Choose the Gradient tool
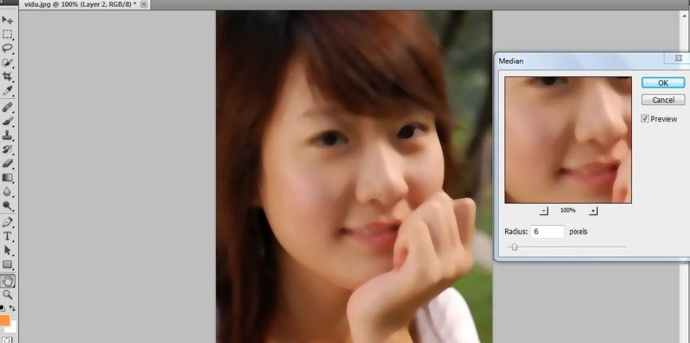The width and height of the screenshot is (690, 343). coord(7,178)
